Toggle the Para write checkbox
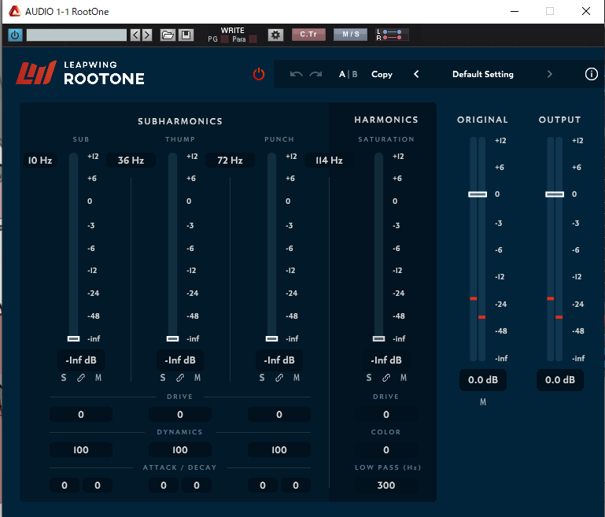 point(253,39)
